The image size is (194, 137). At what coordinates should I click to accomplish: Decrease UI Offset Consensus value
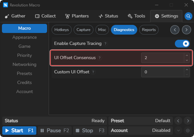point(187,60)
